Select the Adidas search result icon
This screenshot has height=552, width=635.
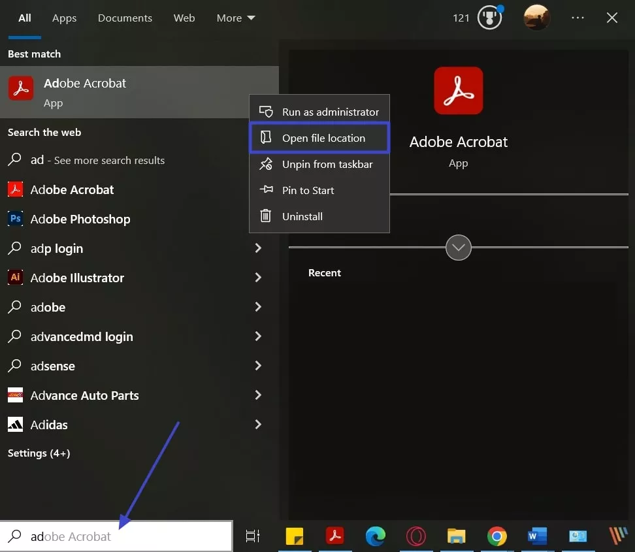[x=15, y=425]
